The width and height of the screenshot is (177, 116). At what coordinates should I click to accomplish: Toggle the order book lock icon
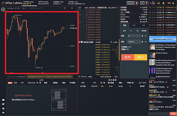(79, 42)
